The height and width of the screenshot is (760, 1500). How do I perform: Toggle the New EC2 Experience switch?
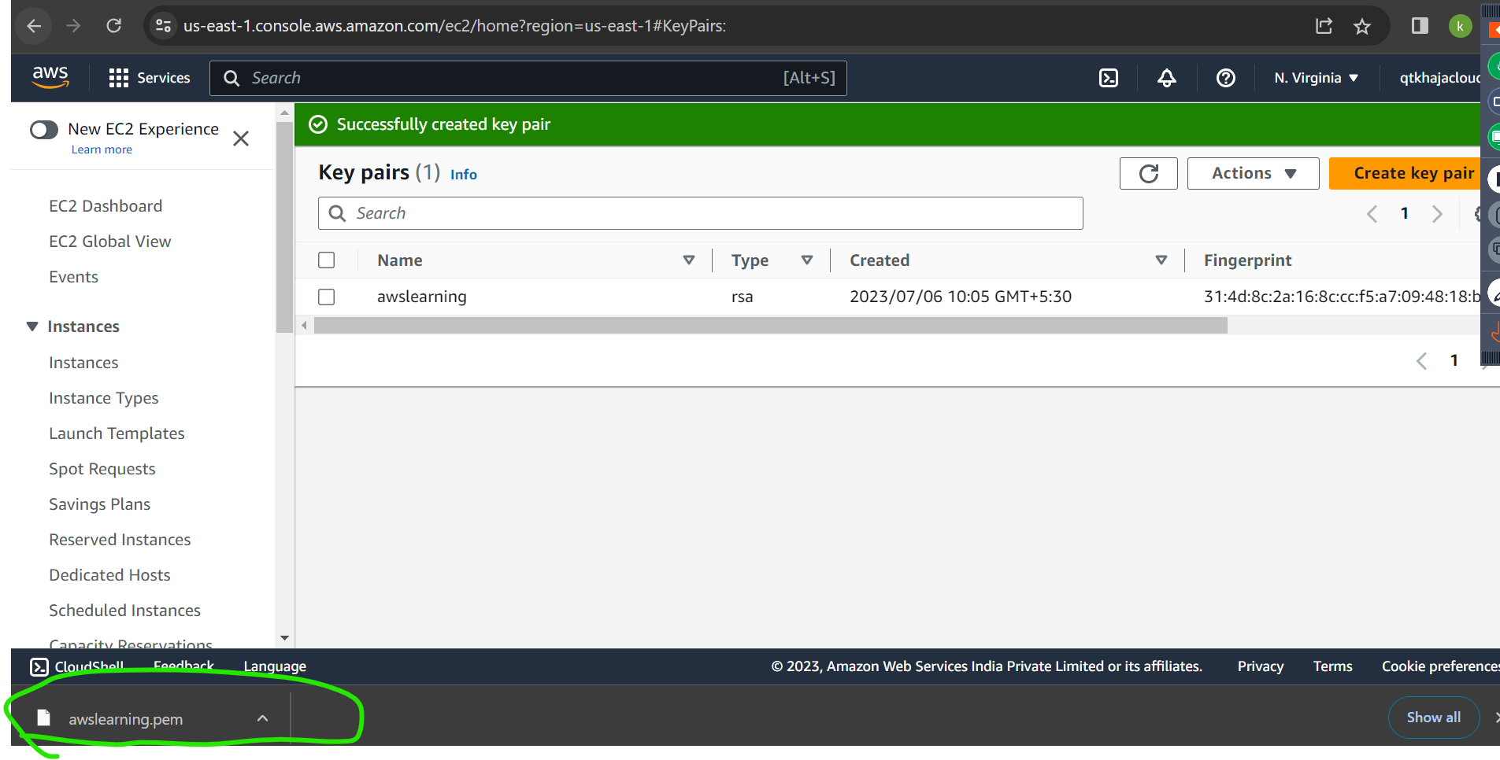(x=44, y=129)
